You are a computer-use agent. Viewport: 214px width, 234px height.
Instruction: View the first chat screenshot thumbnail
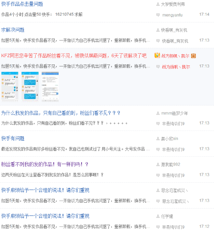click(10, 87)
